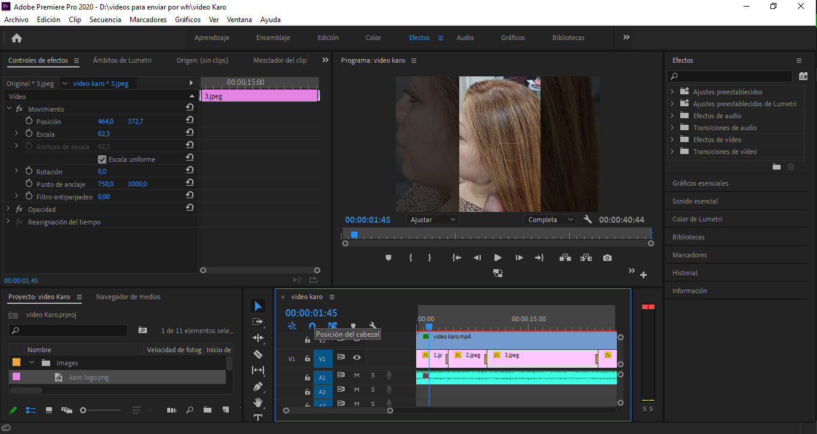The width and height of the screenshot is (817, 434).
Task: Expand the Efectos de vídeo folder
Action: coord(672,140)
